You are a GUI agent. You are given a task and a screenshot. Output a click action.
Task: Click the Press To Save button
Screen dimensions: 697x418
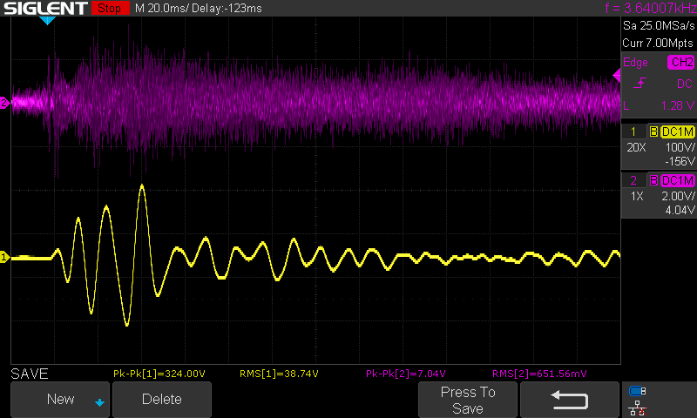point(468,400)
